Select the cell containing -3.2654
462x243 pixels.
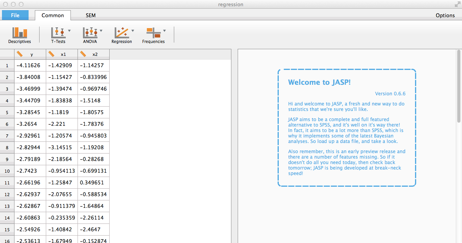pos(30,124)
